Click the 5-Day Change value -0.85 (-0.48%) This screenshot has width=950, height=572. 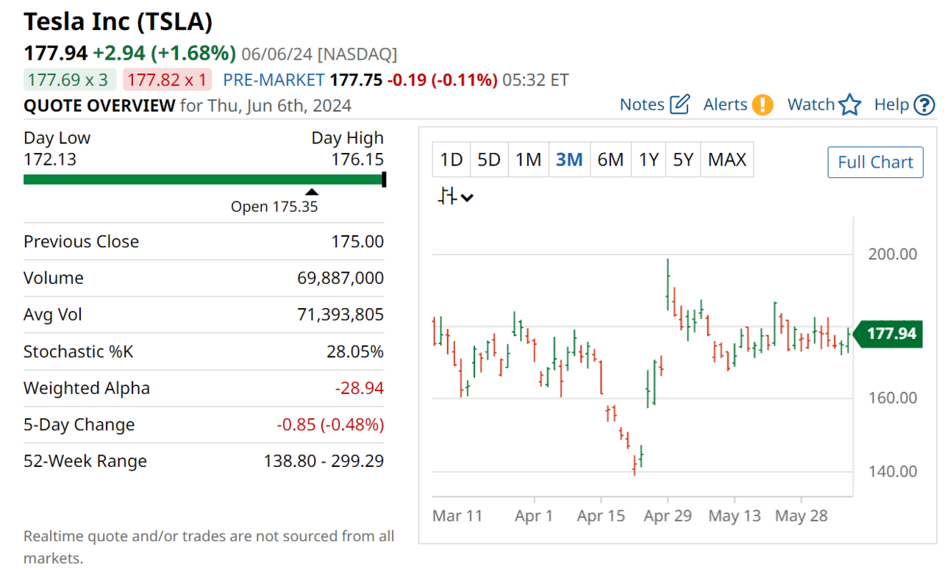[x=330, y=425]
